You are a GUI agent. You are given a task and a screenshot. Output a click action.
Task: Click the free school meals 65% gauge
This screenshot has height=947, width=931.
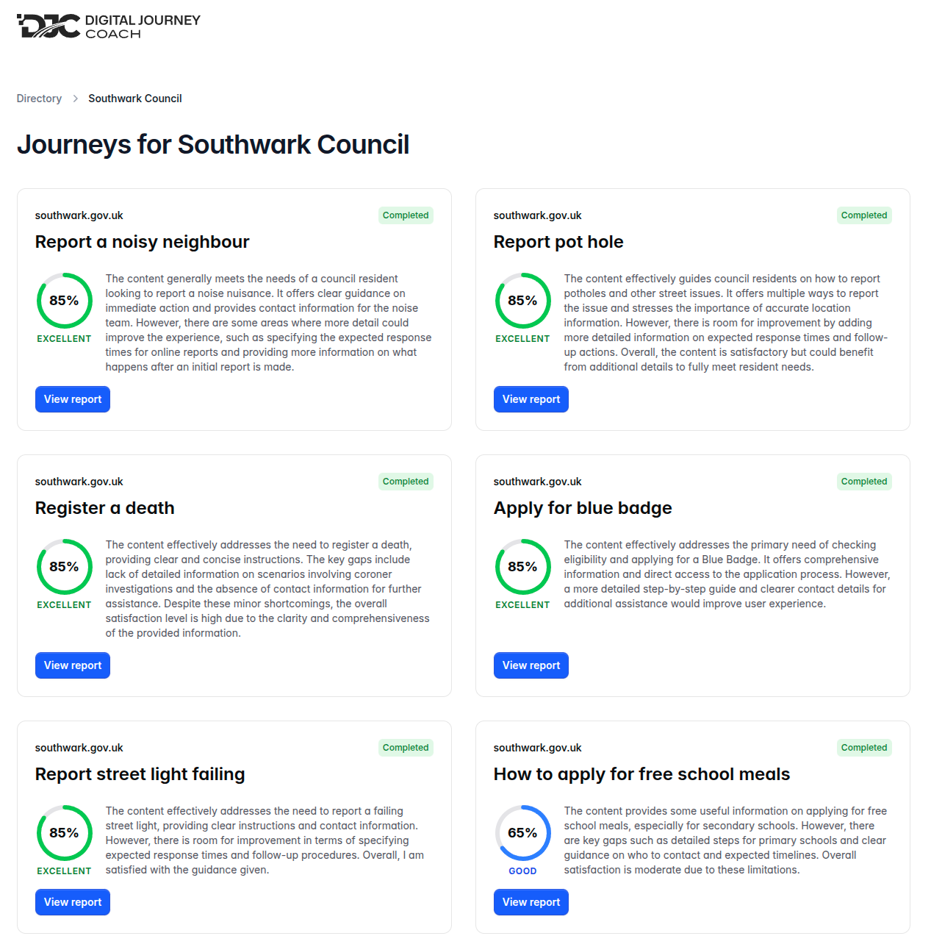click(x=523, y=833)
